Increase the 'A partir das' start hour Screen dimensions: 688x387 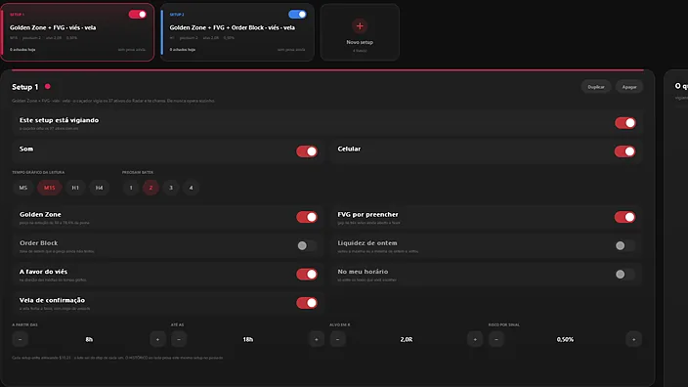pos(157,339)
